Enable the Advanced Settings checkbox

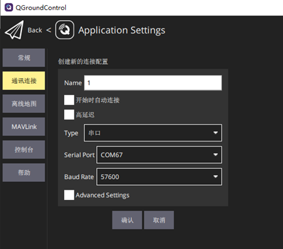(69, 195)
